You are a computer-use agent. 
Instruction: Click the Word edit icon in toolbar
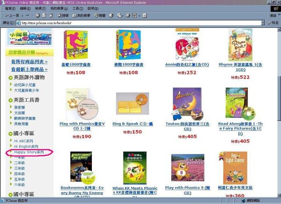(x=134, y=15)
